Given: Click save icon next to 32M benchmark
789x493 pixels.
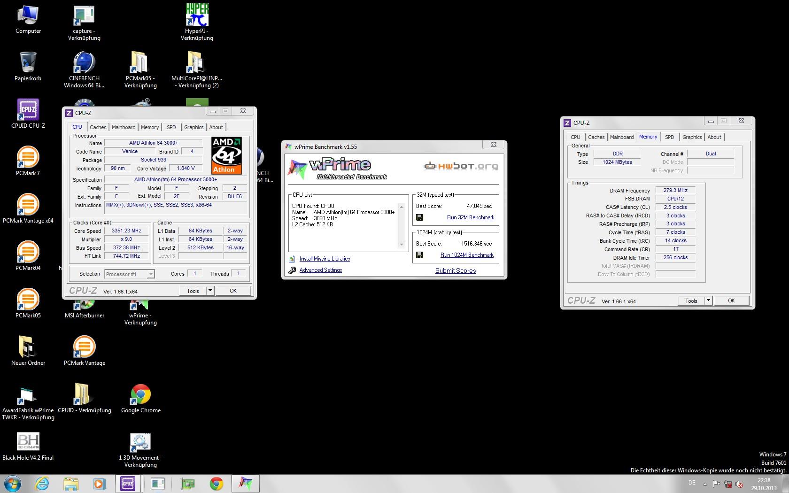Looking at the screenshot, I should click(x=419, y=217).
